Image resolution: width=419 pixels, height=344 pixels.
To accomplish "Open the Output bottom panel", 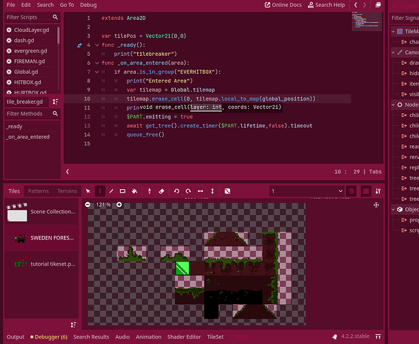I will 15,337.
